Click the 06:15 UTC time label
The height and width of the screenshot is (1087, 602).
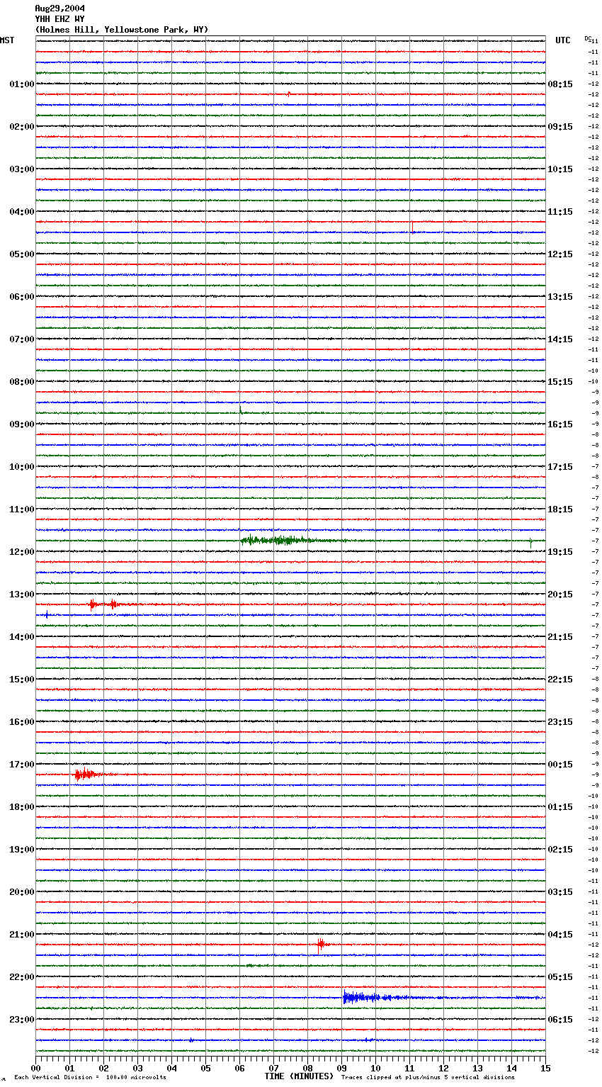pyautogui.click(x=560, y=1020)
